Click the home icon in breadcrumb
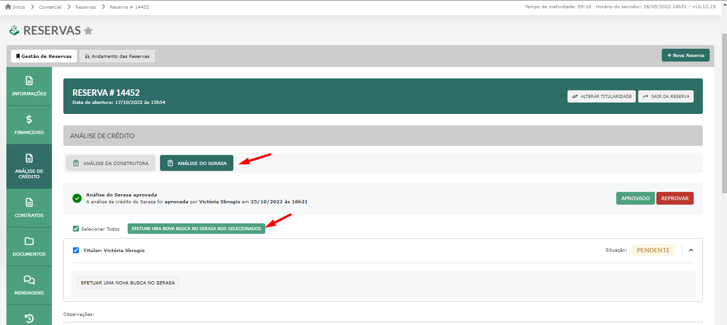Screen dimensions: 727x325 (x=8, y=7)
